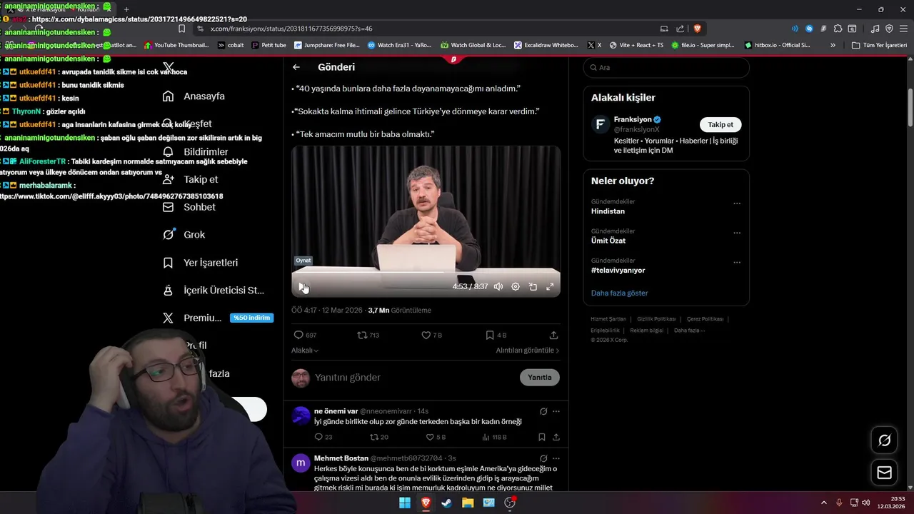Click the browser address bar URL

(291, 29)
